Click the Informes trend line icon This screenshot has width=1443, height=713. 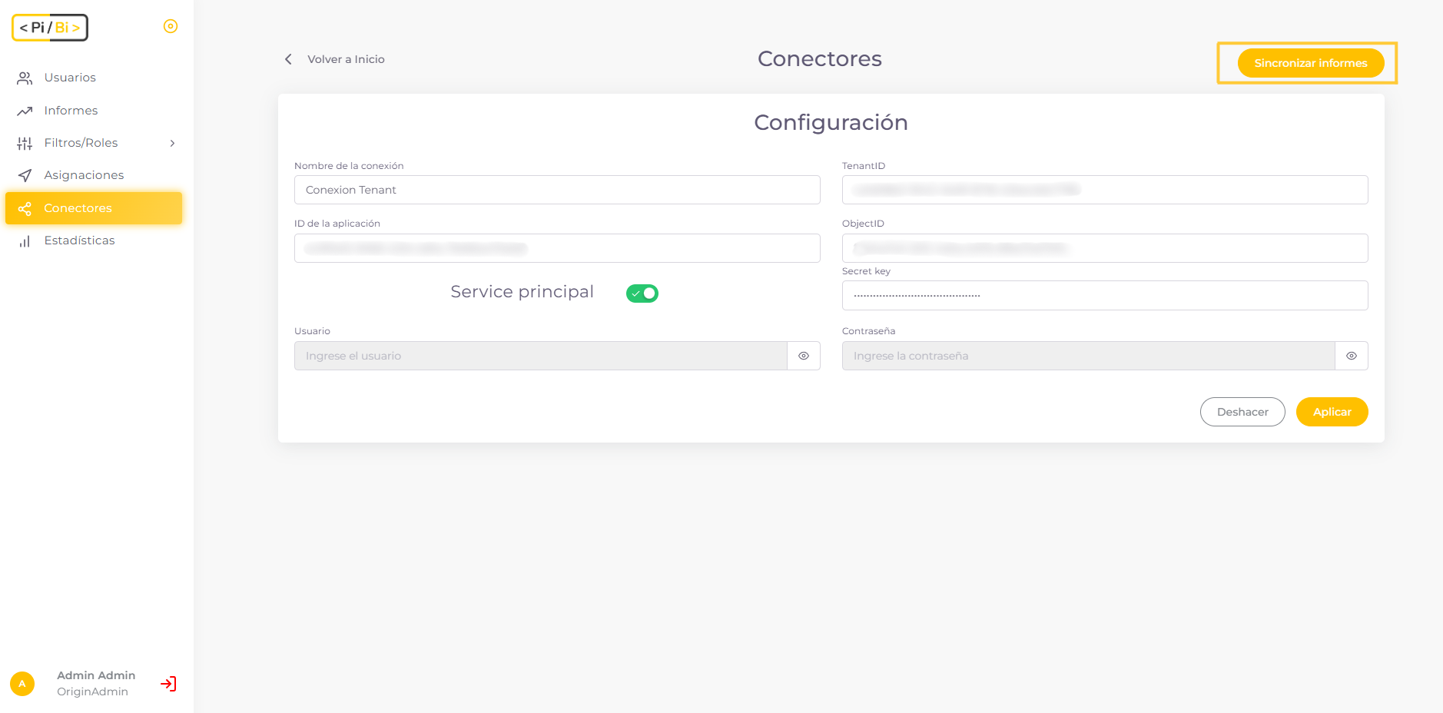click(25, 111)
